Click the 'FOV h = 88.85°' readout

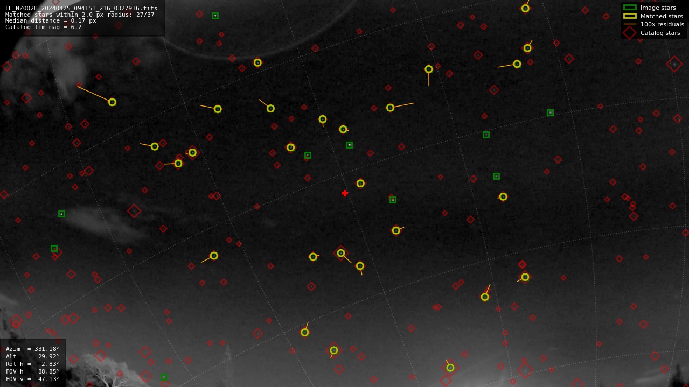(x=32, y=371)
